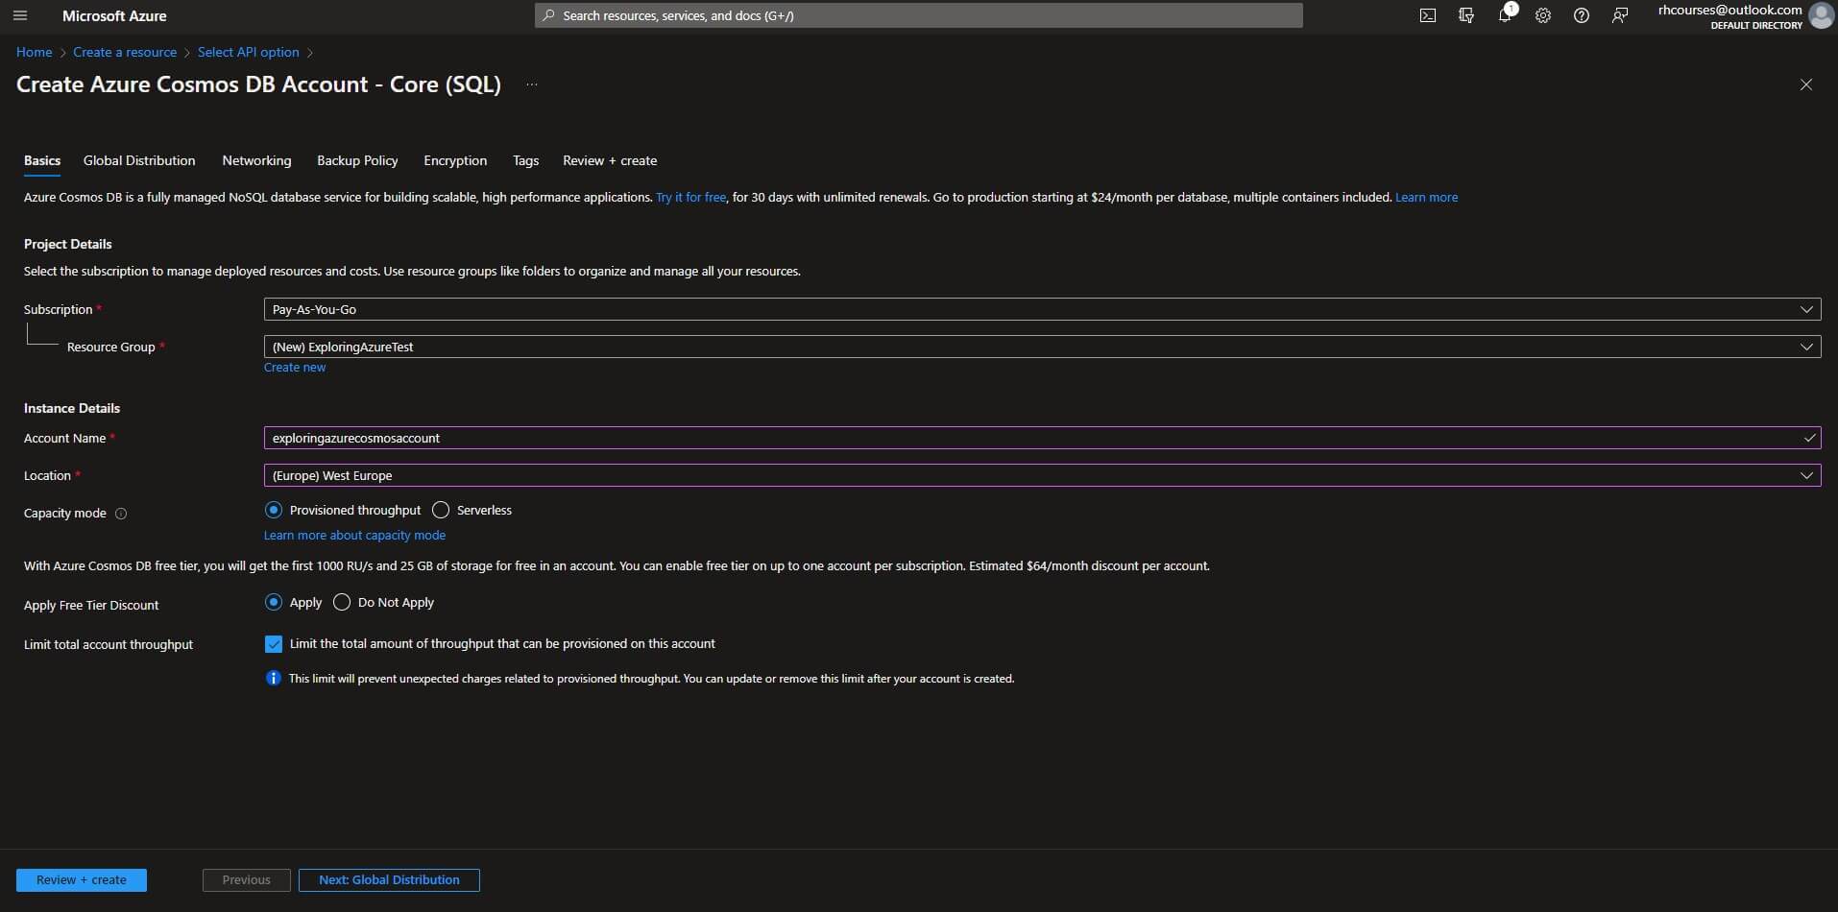Choose Apply for Free Tier Discount
The width and height of the screenshot is (1838, 912).
coord(274,602)
